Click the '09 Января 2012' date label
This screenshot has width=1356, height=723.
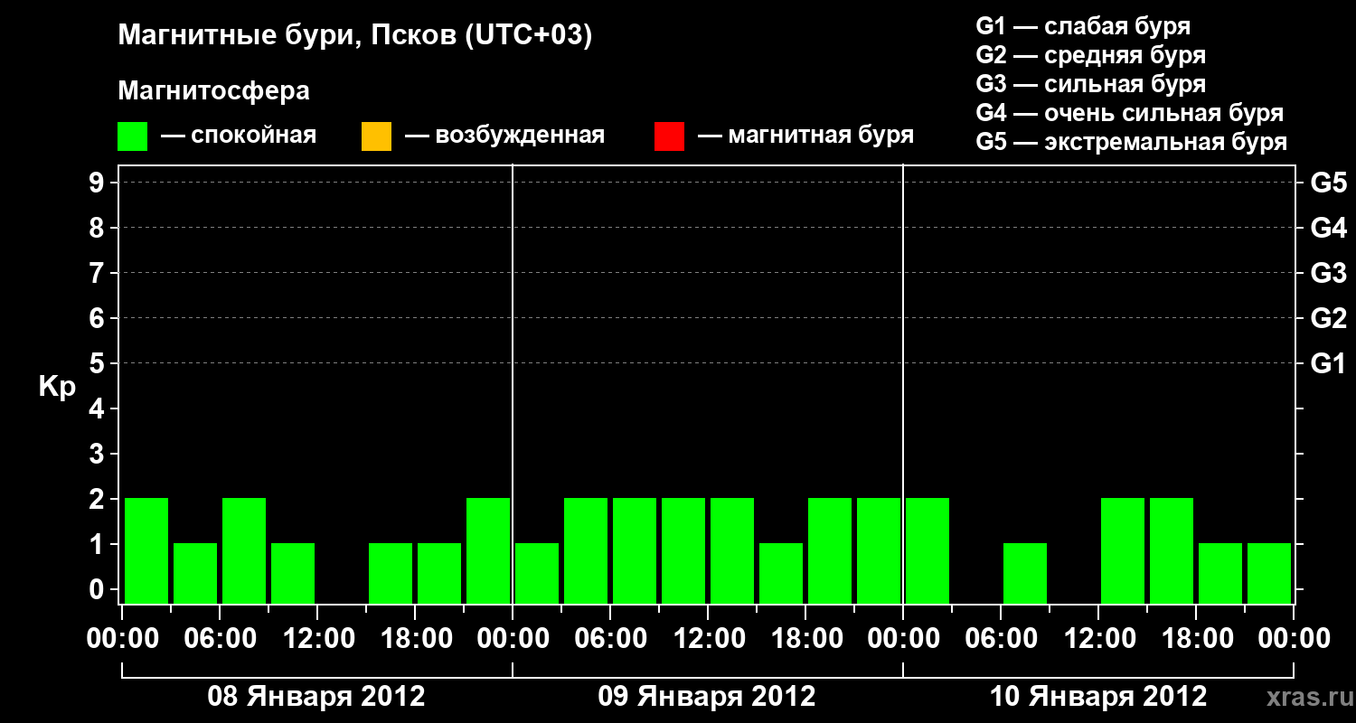(707, 696)
